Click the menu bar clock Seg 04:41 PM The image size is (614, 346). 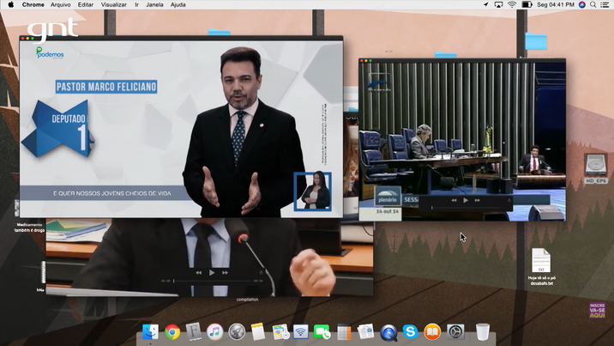point(556,4)
